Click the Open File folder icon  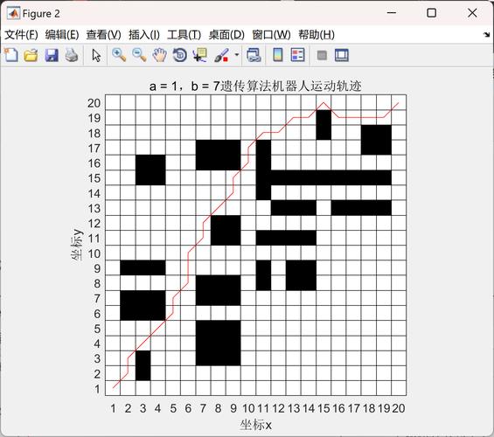pos(31,55)
